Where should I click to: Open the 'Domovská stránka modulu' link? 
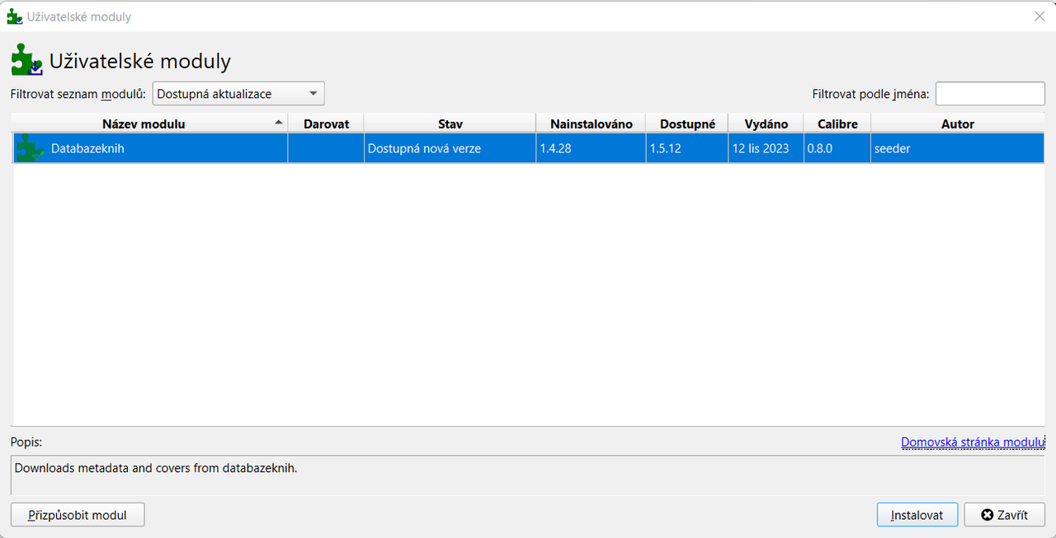coord(973,442)
